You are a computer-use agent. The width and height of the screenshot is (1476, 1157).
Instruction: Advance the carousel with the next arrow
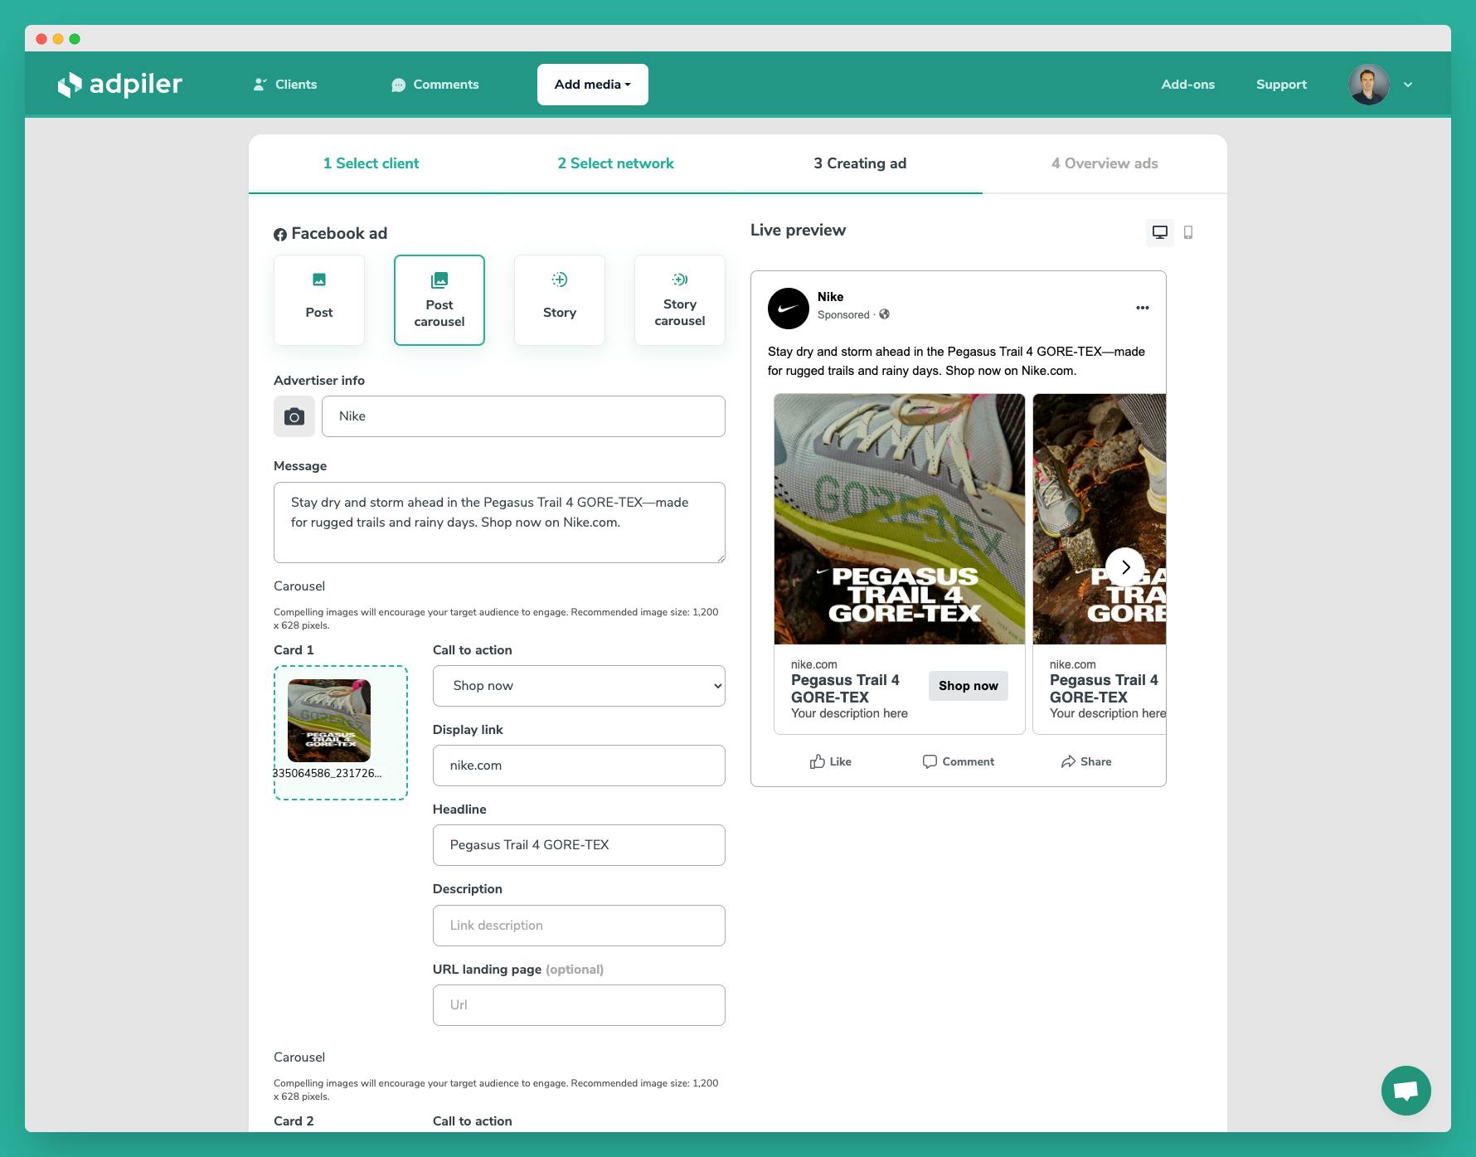click(1125, 567)
